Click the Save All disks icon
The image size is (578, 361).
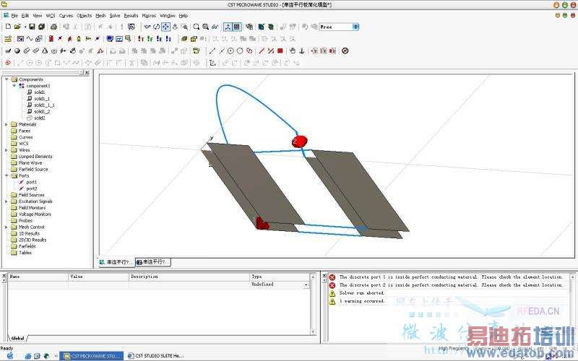pyautogui.click(x=41, y=27)
